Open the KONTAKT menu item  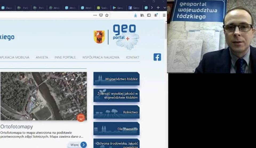coord(133,57)
